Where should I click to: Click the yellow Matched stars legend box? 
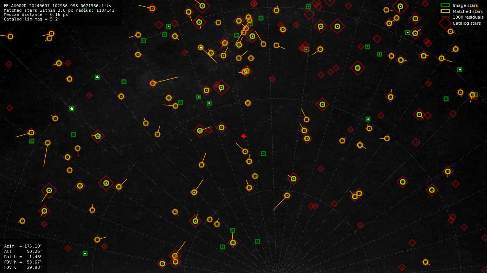click(445, 11)
